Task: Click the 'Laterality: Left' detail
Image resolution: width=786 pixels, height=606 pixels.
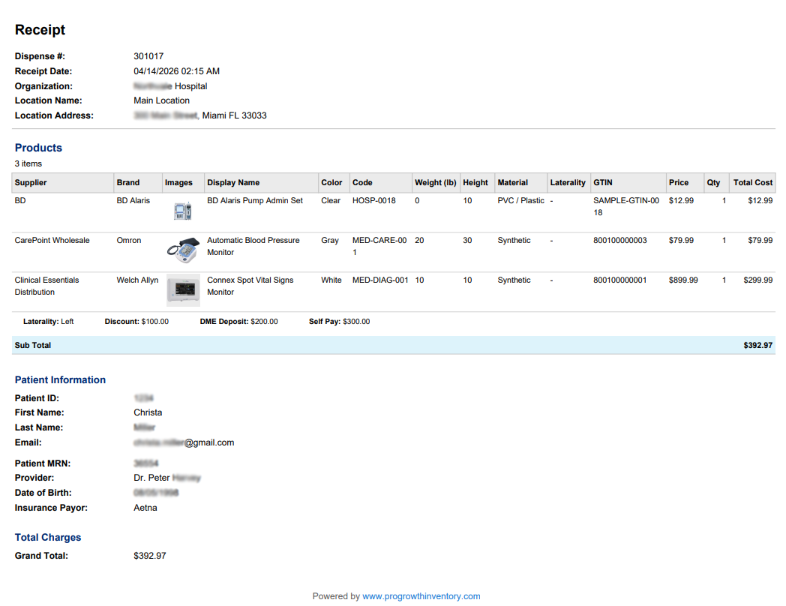Action: tap(48, 321)
